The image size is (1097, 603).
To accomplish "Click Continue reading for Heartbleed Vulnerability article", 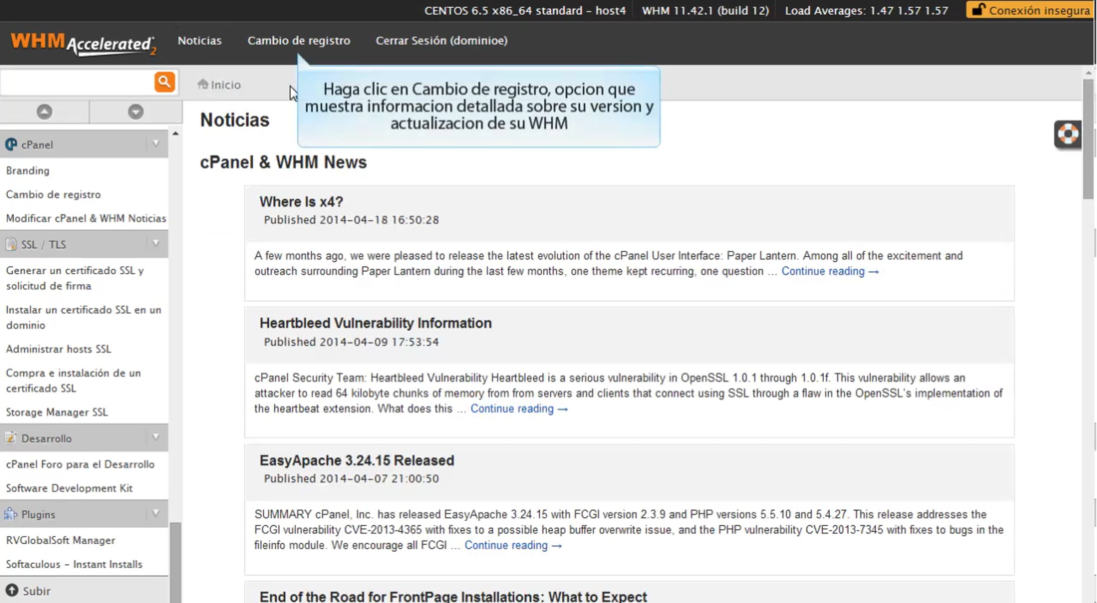I will pos(519,409).
